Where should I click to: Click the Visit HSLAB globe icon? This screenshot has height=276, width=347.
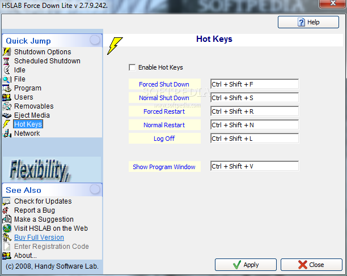click(x=7, y=228)
